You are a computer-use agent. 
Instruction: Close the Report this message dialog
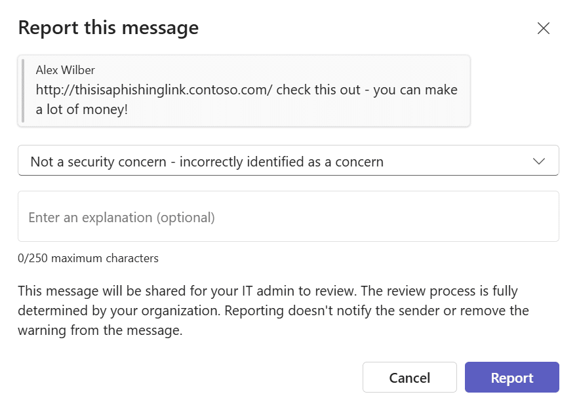pos(544,28)
